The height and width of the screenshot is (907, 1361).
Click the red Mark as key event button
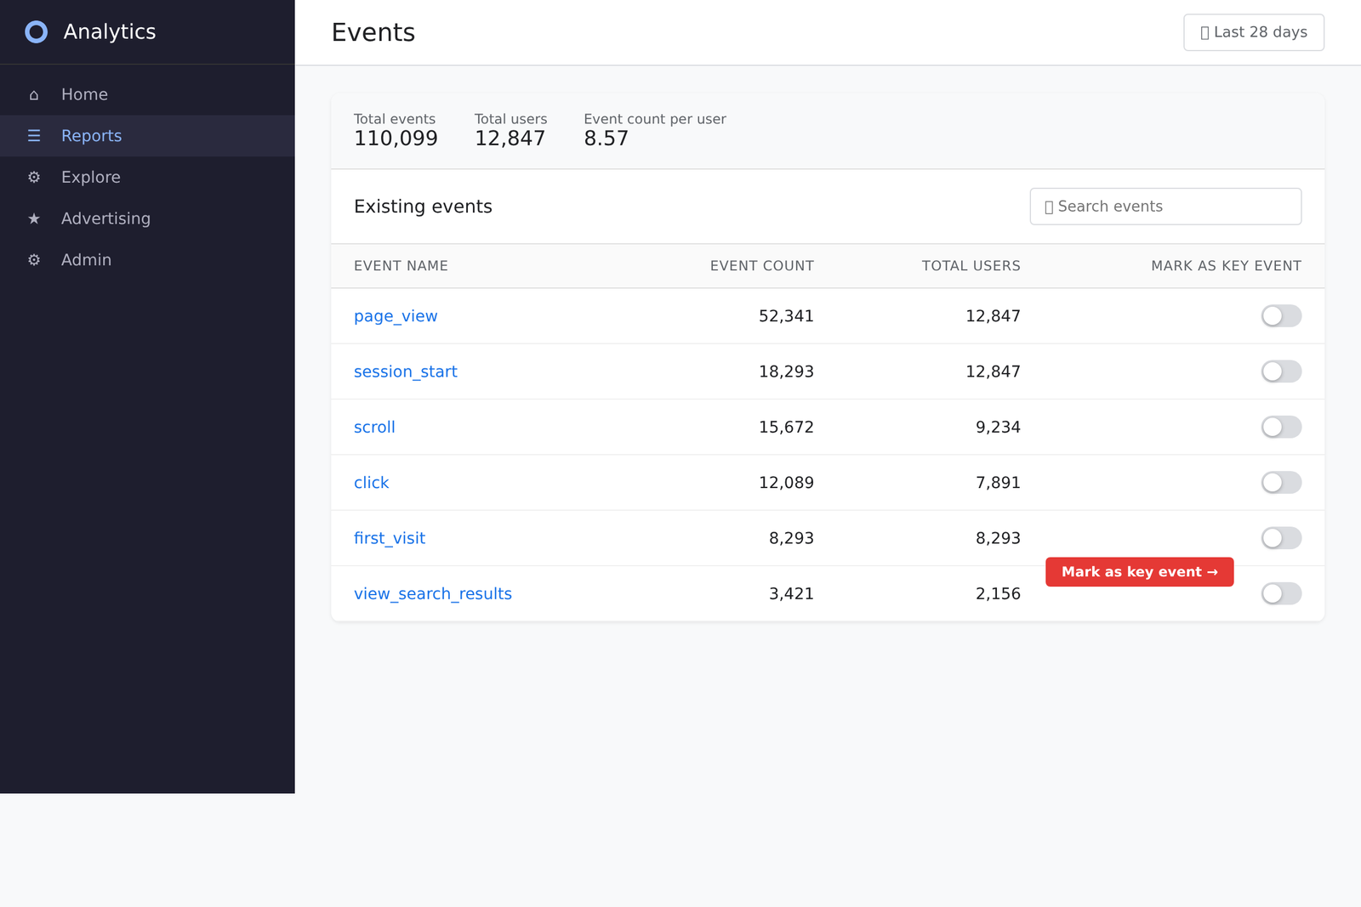click(x=1139, y=571)
